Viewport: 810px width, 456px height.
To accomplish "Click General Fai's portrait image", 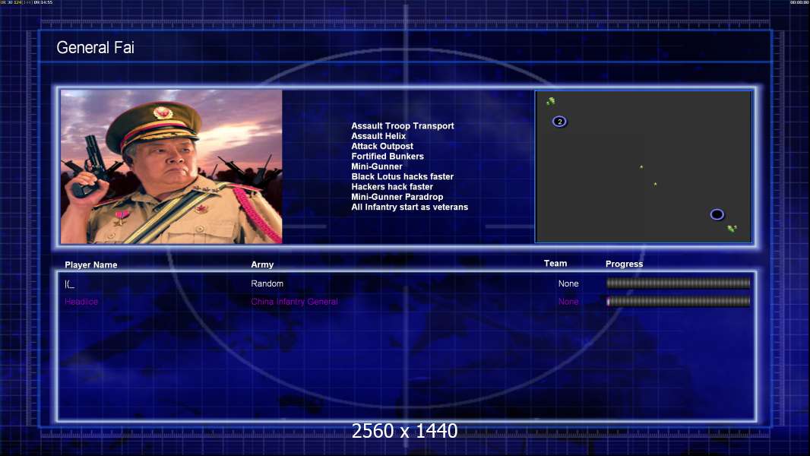I will [171, 166].
